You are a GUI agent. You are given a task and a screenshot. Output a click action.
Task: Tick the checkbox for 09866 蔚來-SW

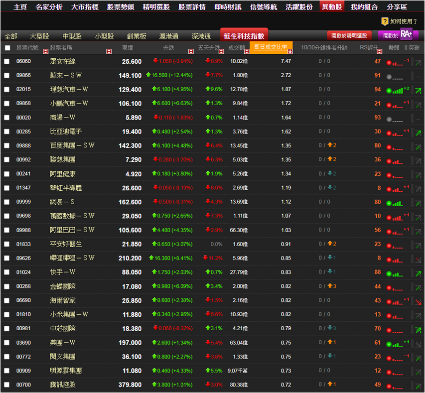click(6, 75)
